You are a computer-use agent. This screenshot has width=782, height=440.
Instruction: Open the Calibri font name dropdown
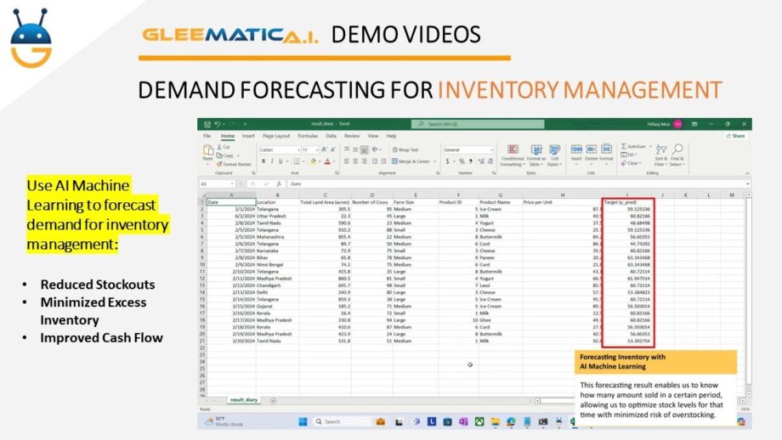[x=298, y=150]
